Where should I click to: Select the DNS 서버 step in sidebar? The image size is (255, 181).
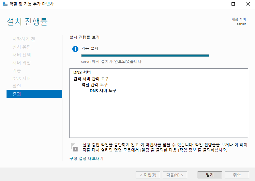(22, 78)
